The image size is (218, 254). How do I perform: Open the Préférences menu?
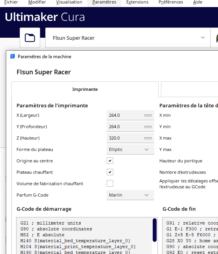pyautogui.click(x=171, y=2)
